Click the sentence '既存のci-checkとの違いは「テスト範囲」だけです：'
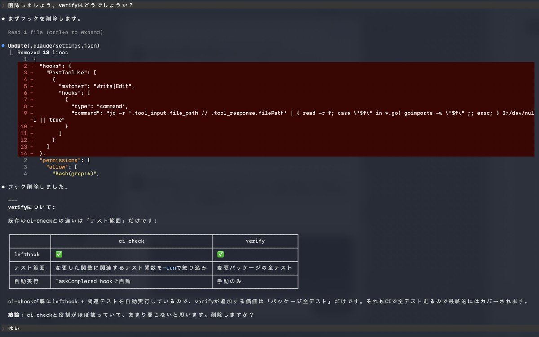Viewport: 539px width, 337px height. (83, 221)
